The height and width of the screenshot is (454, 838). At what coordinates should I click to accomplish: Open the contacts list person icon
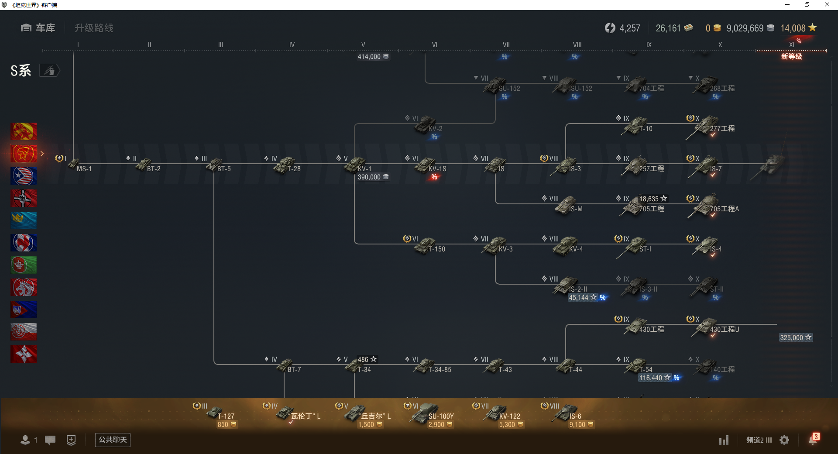pyautogui.click(x=25, y=440)
